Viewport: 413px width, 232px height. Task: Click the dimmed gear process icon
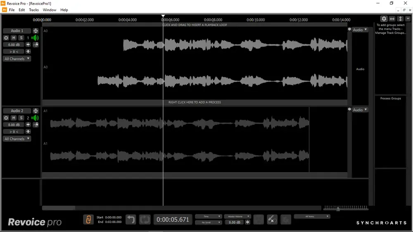coord(285,220)
